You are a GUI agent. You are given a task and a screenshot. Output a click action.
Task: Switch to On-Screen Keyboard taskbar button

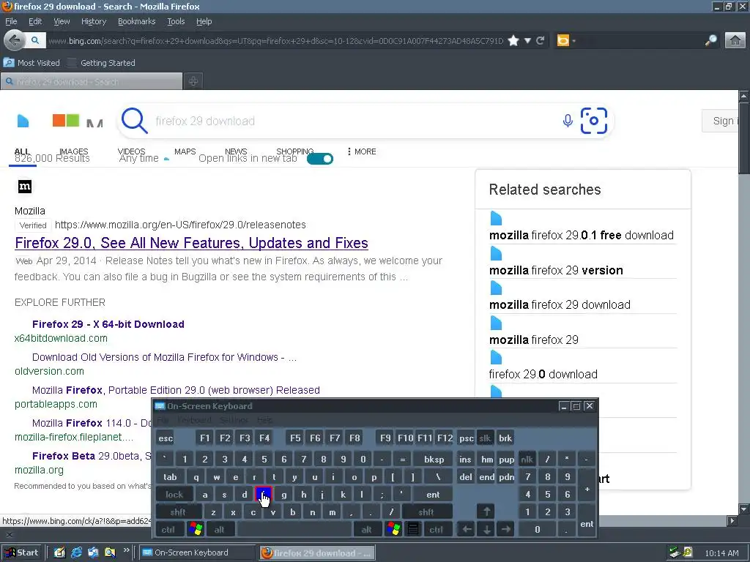click(x=196, y=553)
